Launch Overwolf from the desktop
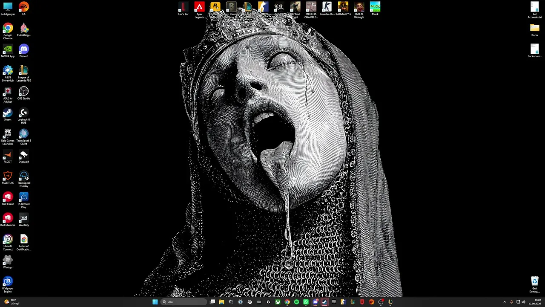The height and width of the screenshot is (307, 545). click(x=24, y=156)
